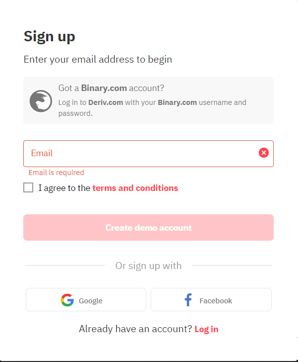Click the bold Deriv.com text in banner
The image size is (298, 362).
[105, 102]
